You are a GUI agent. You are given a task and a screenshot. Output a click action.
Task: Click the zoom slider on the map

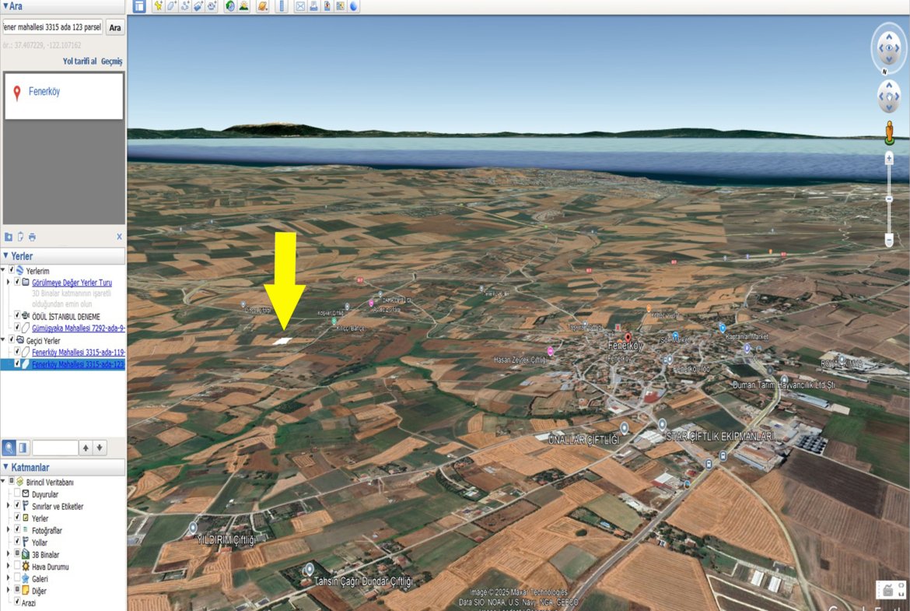click(888, 198)
